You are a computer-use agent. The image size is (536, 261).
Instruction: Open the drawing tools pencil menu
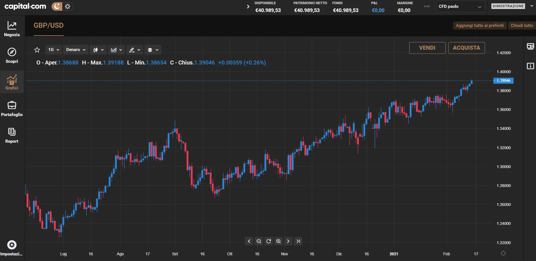[x=135, y=50]
